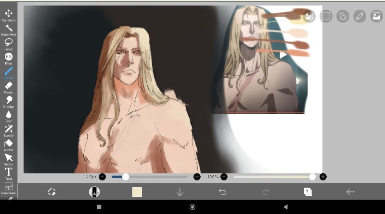Go back with the left arrow
Screen dimensions: 385x214
point(350,192)
